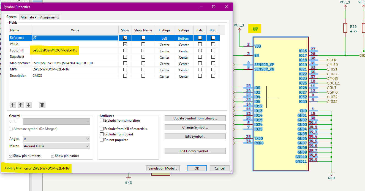Uncheck Show pin numbers
This screenshot has width=365, height=191.
pyautogui.click(x=10, y=155)
